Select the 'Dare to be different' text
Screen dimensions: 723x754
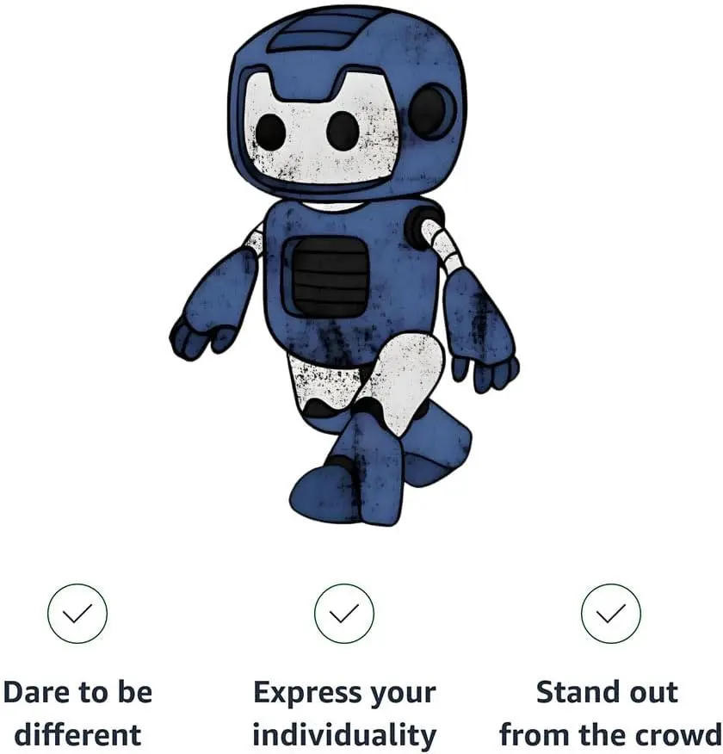click(77, 714)
